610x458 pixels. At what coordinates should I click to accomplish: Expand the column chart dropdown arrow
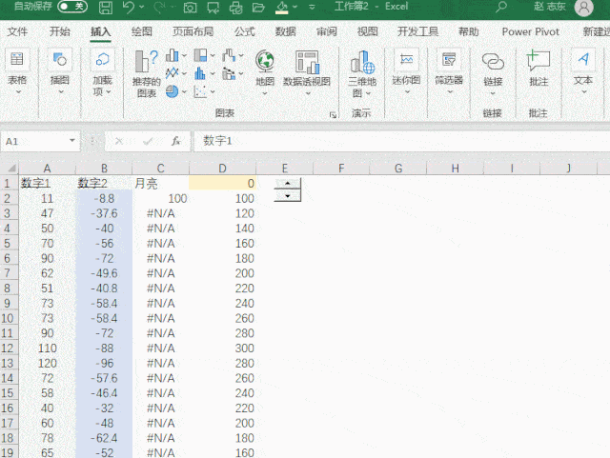(x=184, y=55)
